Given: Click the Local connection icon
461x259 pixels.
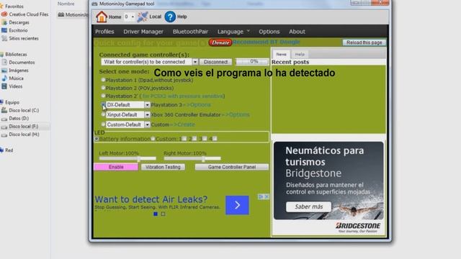Looking at the screenshot, I should coord(143,17).
